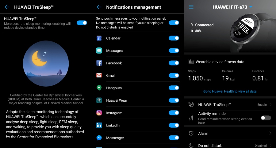Disable Calendar notifications
Screen dimensions: 276x148
[x=174, y=38]
